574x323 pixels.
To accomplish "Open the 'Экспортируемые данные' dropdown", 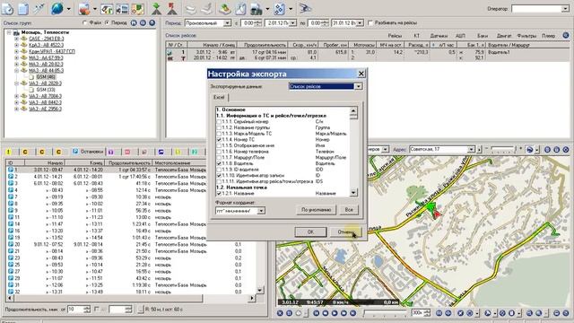I will pyautogui.click(x=358, y=86).
